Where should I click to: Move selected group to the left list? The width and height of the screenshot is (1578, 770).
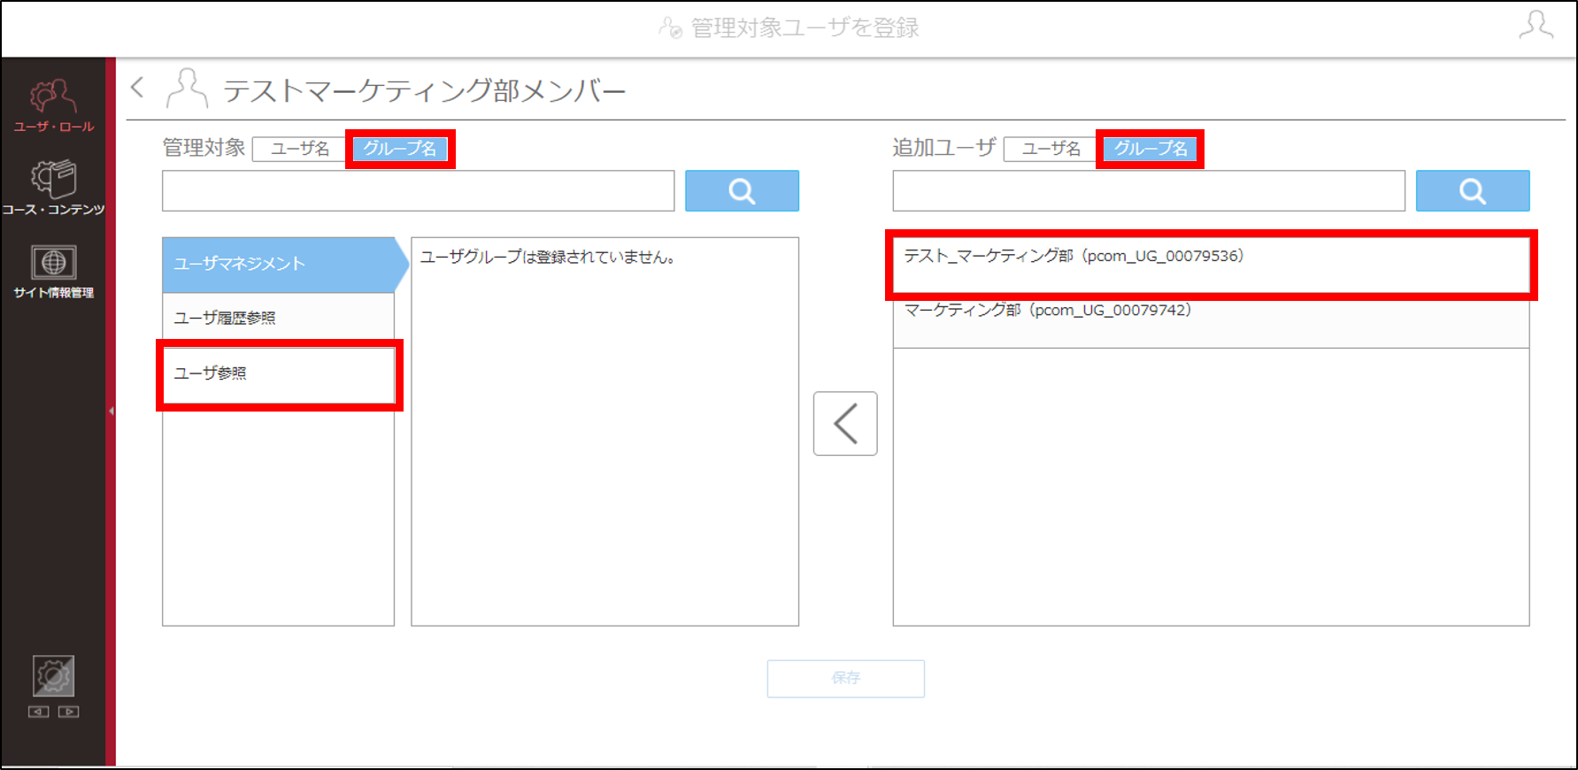tap(845, 423)
